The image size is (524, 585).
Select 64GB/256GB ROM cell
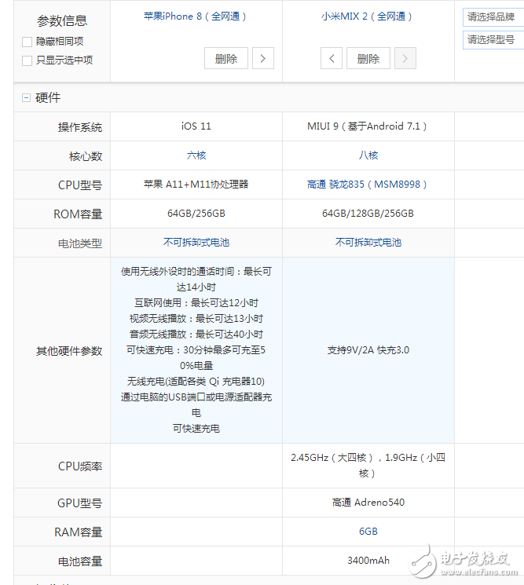click(196, 214)
